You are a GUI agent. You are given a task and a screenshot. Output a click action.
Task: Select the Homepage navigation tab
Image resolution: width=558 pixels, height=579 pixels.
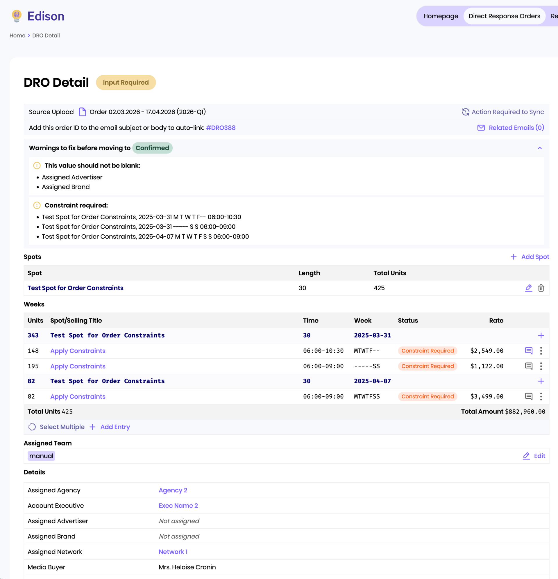pos(441,16)
